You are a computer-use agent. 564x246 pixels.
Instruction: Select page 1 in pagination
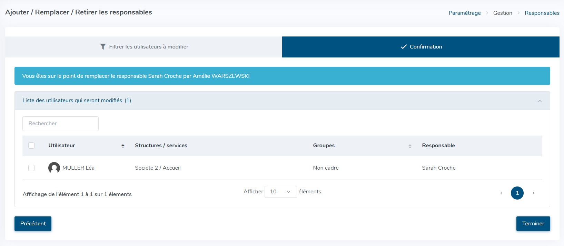coord(517,193)
